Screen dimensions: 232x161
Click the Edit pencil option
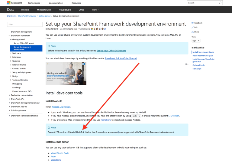click(x=195, y=27)
